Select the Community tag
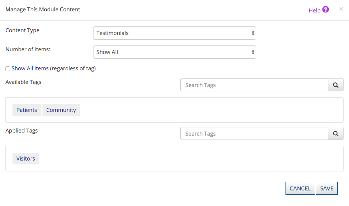This screenshot has width=349, height=206. [61, 110]
